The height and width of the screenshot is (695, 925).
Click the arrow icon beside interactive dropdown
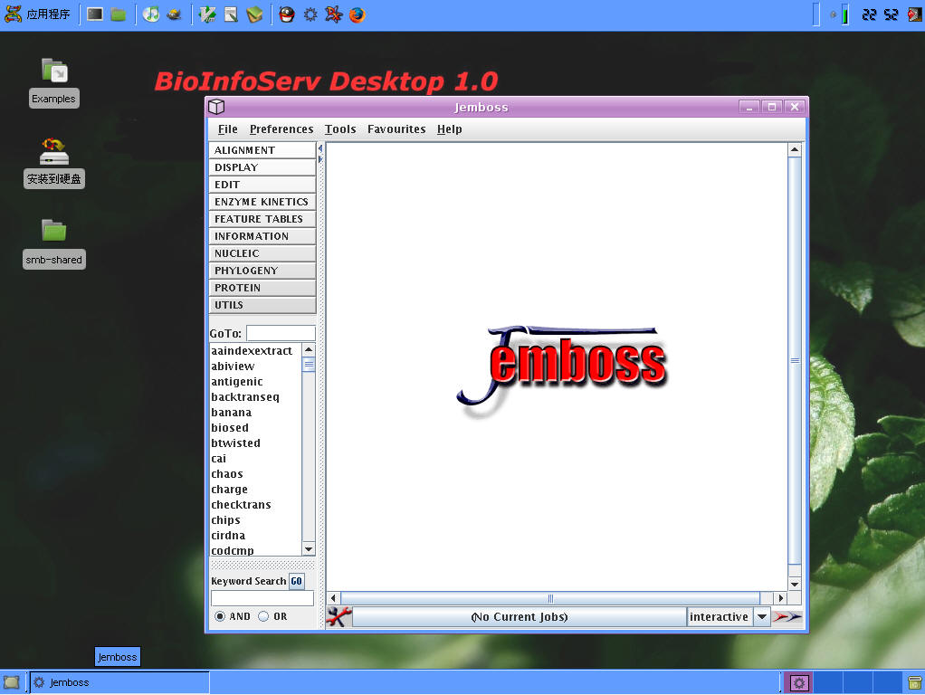pos(787,616)
